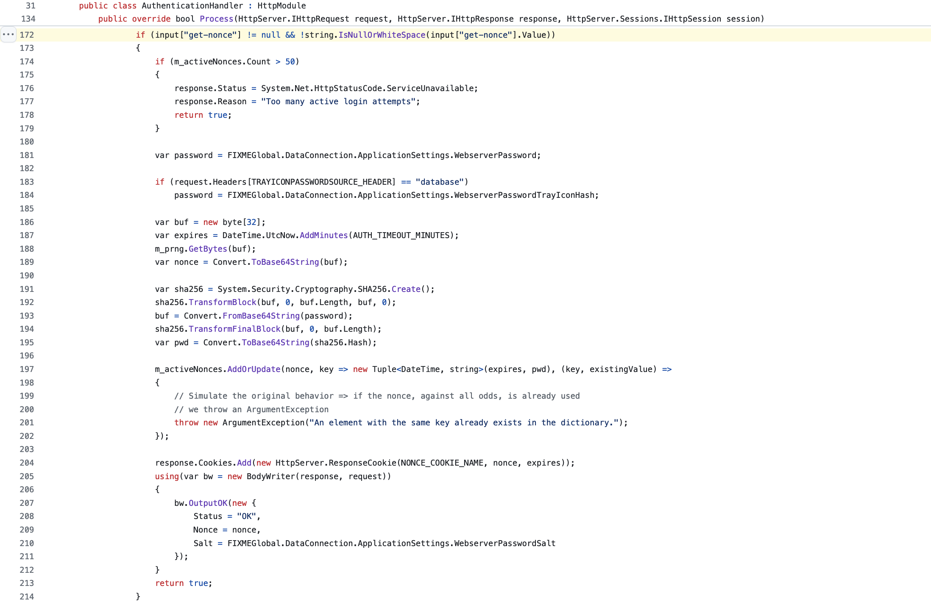931x605 pixels.
Task: Click ServiceUnavailable on line 176
Action: point(430,88)
